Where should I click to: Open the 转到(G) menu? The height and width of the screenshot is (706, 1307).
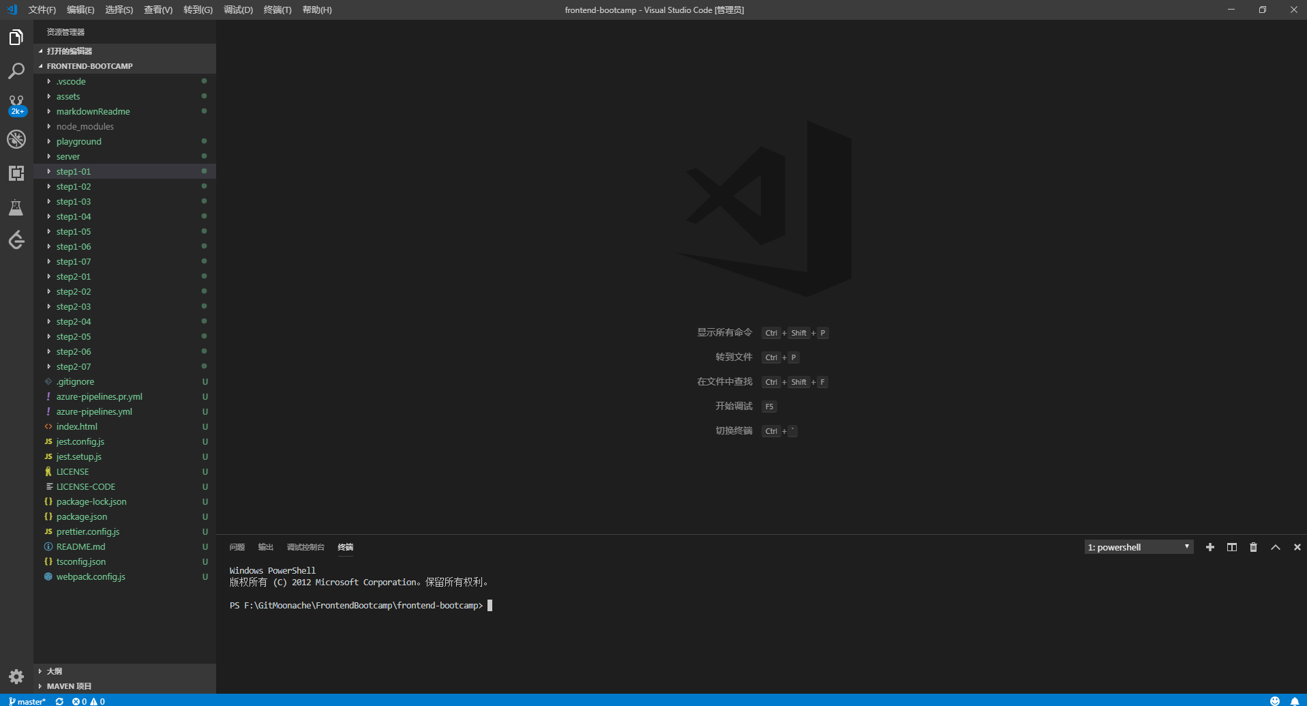198,10
